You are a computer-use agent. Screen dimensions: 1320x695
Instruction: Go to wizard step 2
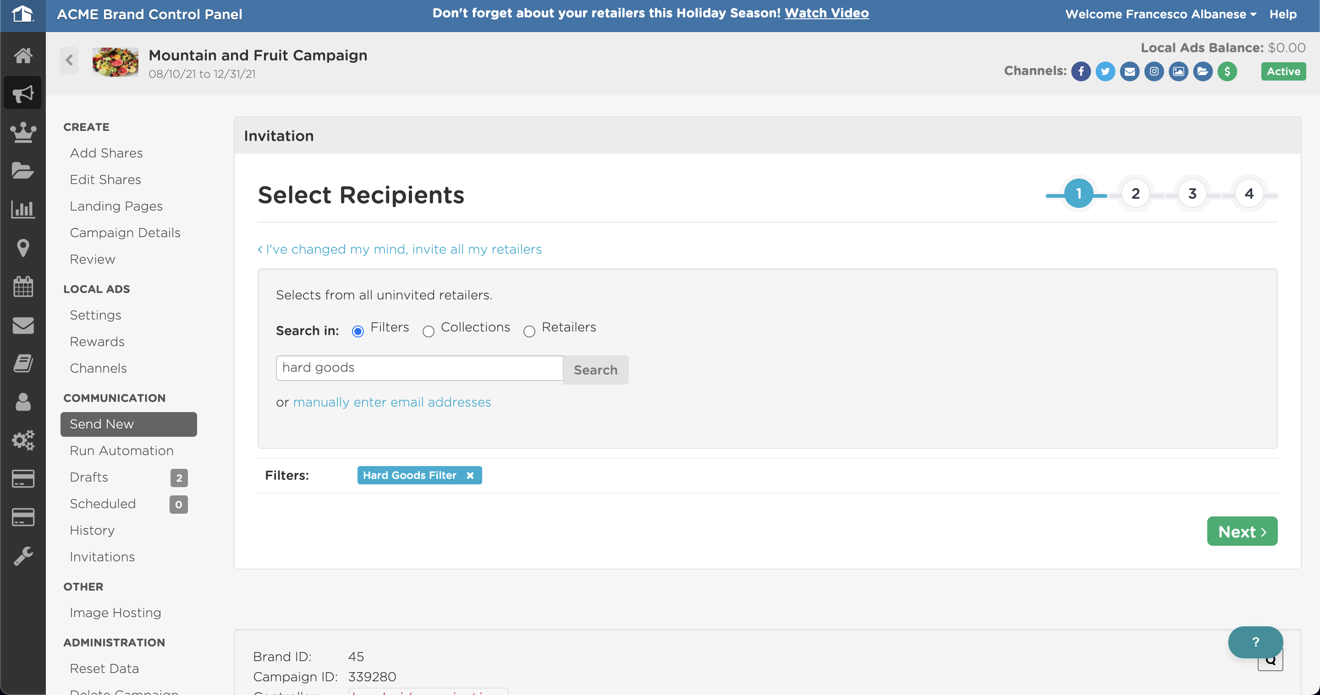pos(1136,194)
